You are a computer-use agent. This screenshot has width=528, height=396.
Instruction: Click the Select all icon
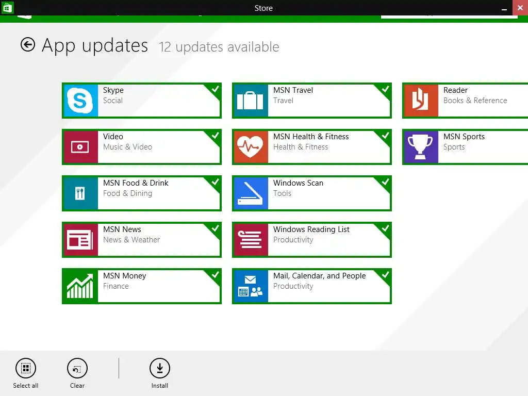[26, 368]
